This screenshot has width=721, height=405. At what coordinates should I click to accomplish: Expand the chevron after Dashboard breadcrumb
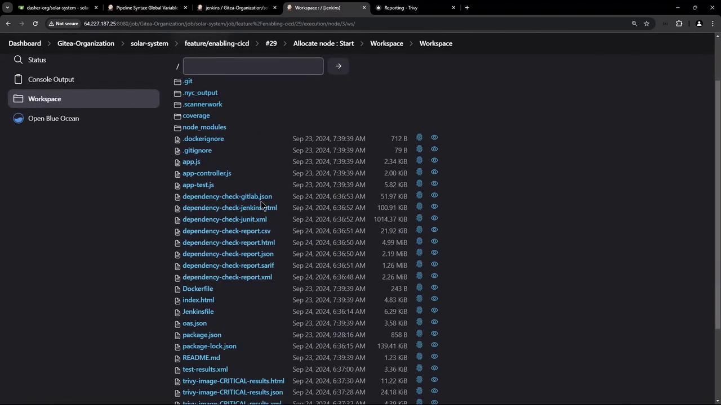pyautogui.click(x=49, y=43)
